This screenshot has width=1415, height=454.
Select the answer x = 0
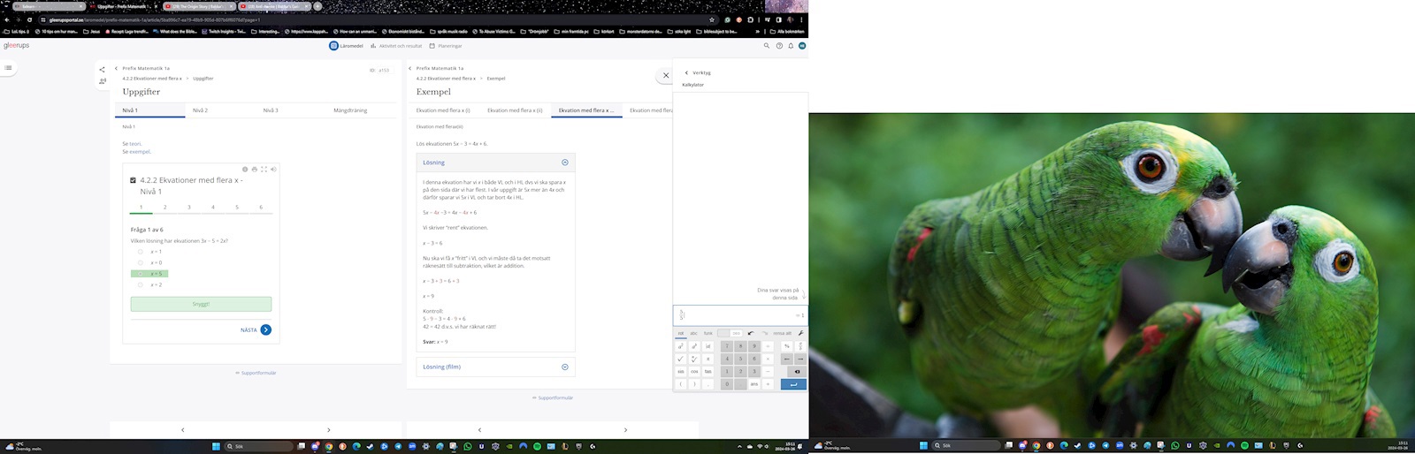click(x=141, y=262)
